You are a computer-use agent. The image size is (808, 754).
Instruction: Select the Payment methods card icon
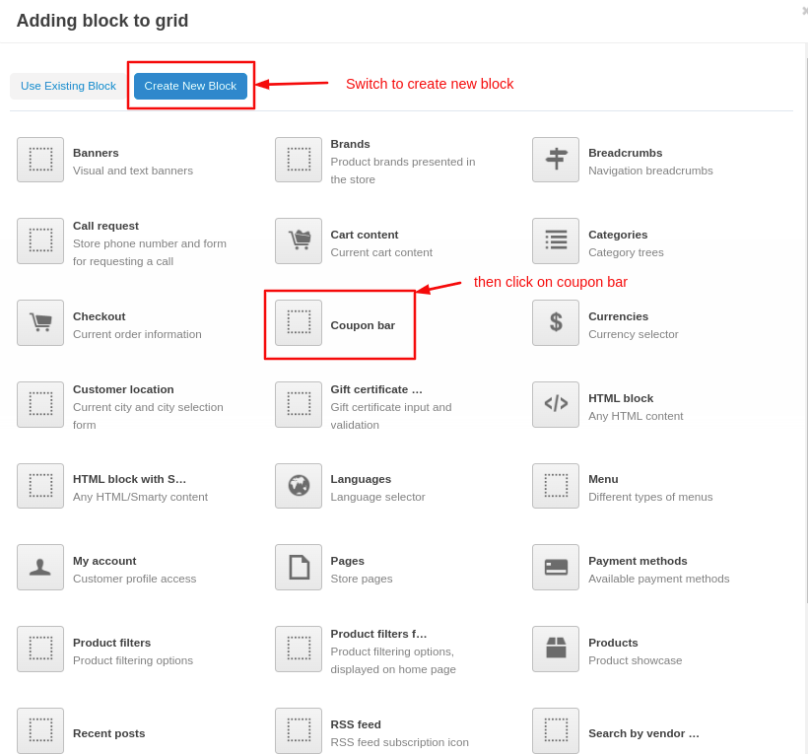tap(556, 567)
